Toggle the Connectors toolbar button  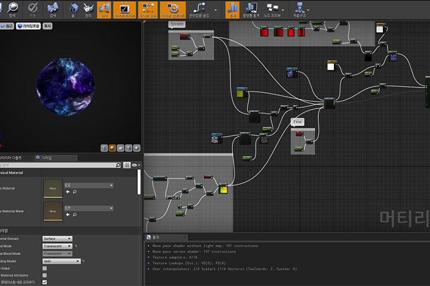104,10
